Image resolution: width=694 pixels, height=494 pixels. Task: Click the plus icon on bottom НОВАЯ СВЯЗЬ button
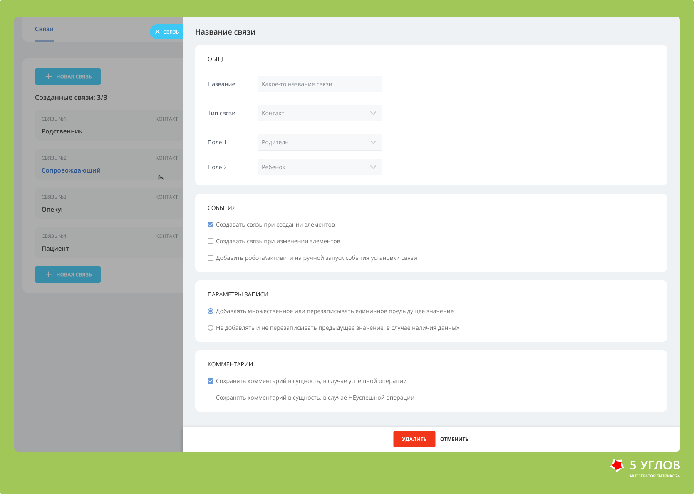(x=49, y=274)
